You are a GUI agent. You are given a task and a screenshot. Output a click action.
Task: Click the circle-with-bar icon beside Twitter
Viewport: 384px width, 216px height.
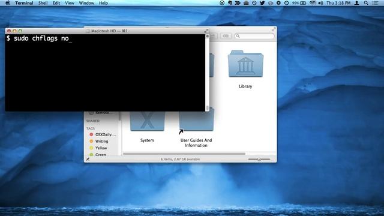[x=254, y=3]
